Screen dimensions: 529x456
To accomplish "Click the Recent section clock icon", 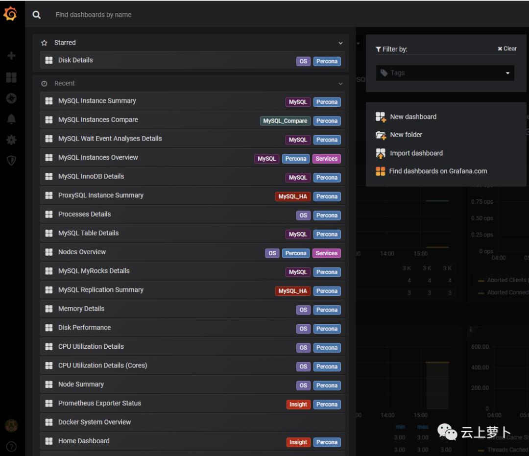I will 44,84.
